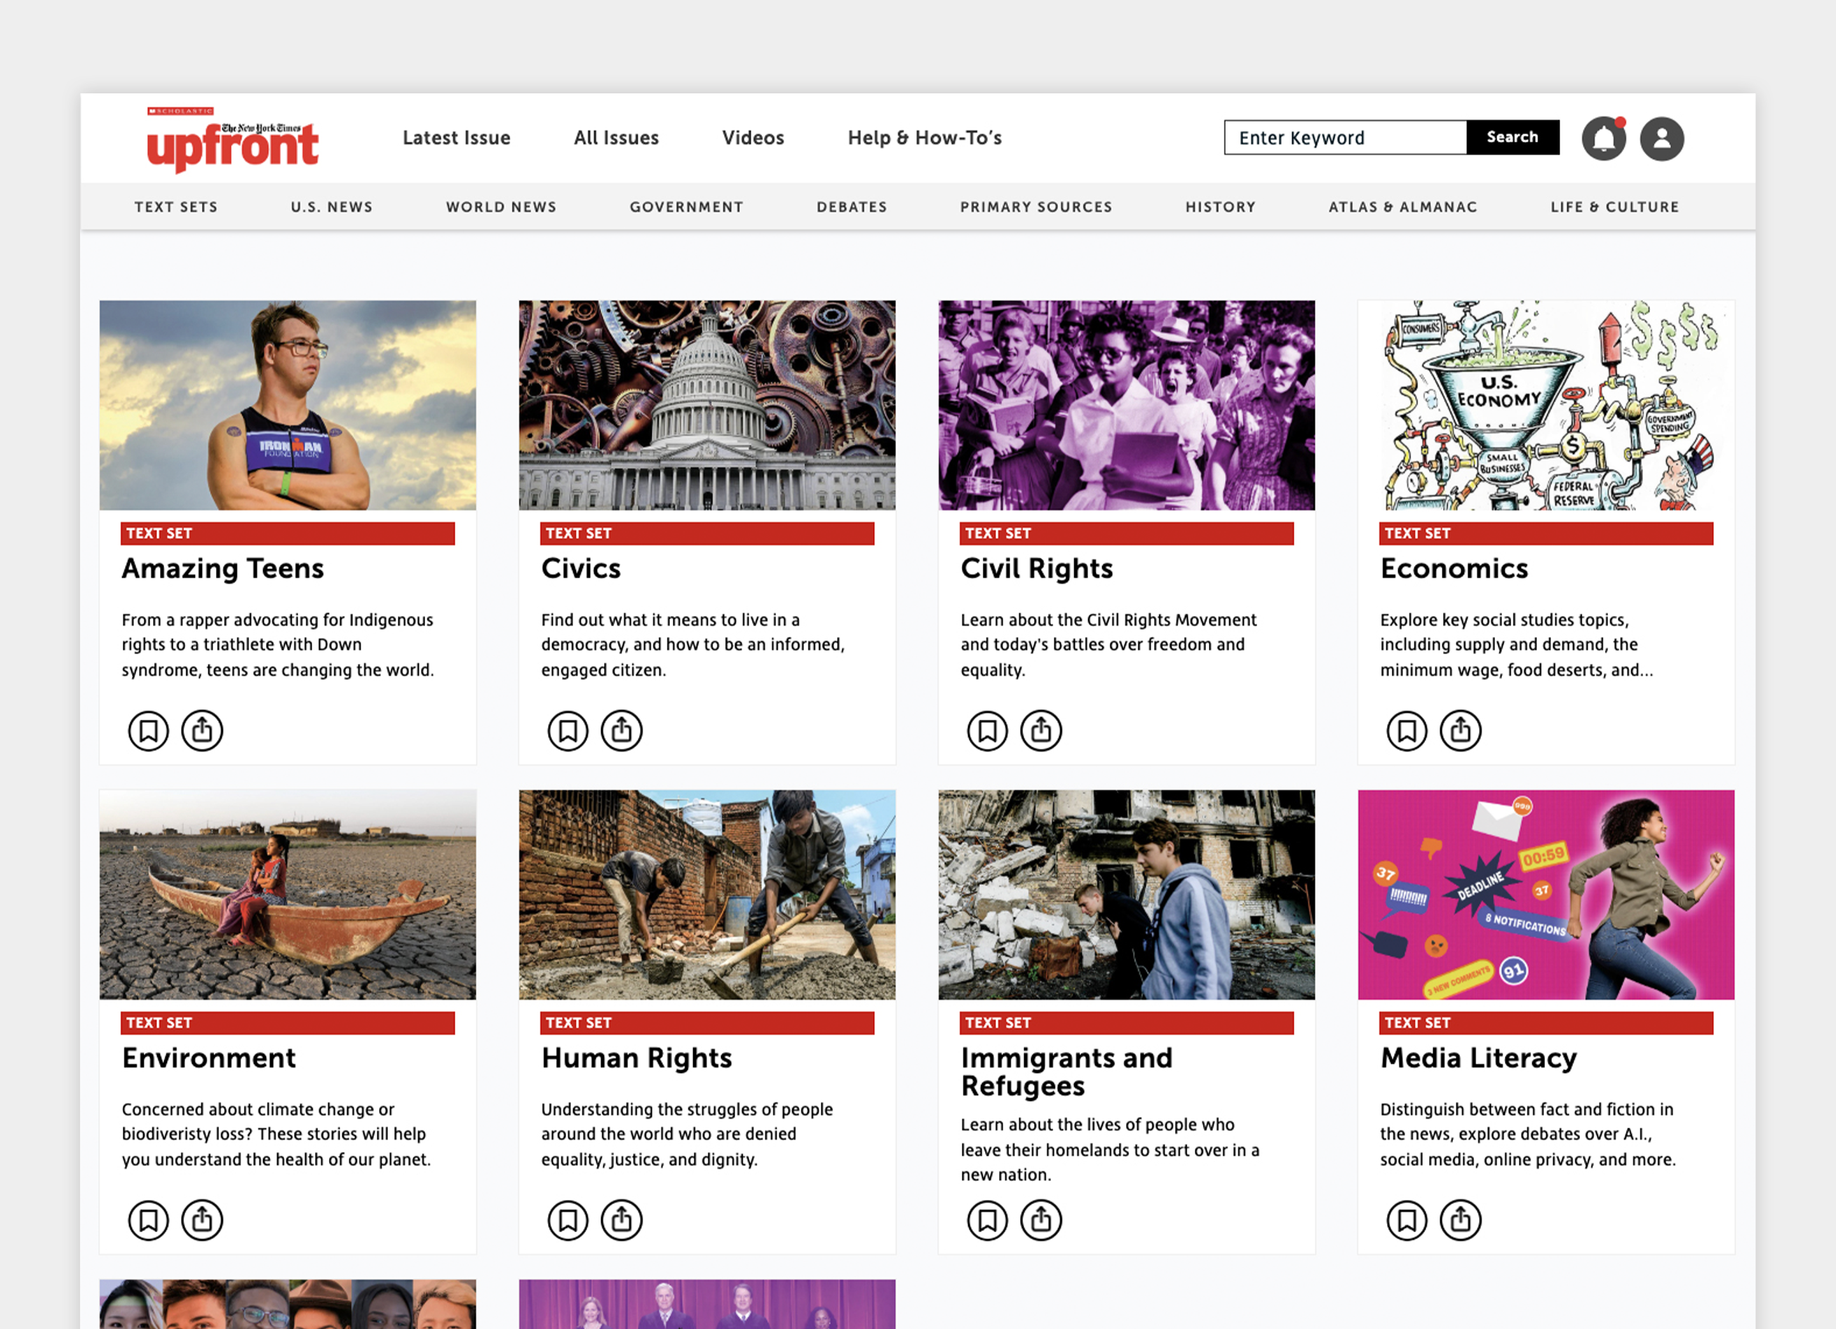Click the Search button

click(1512, 137)
